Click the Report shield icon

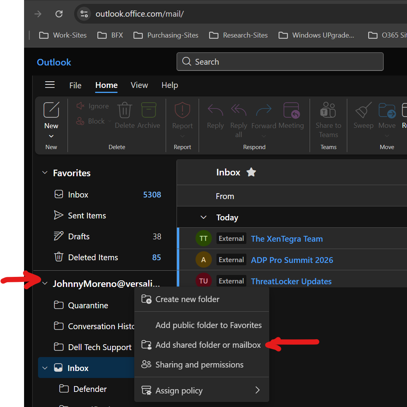(182, 110)
